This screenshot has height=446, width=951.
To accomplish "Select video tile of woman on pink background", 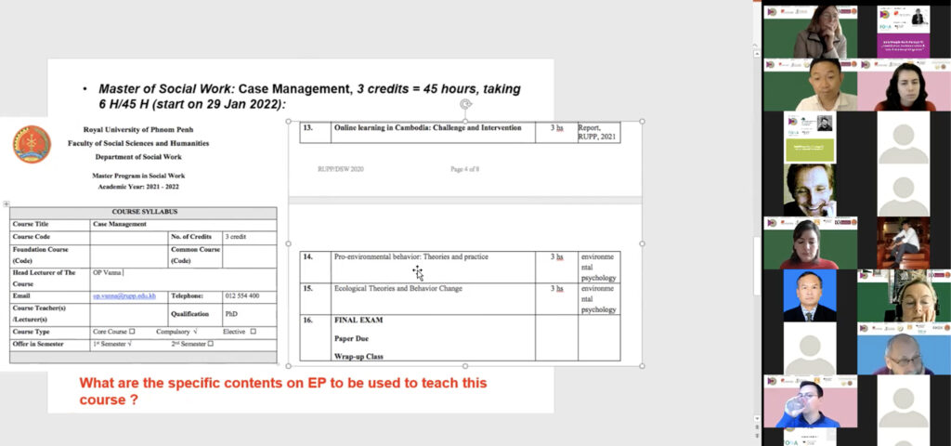I will click(x=904, y=85).
